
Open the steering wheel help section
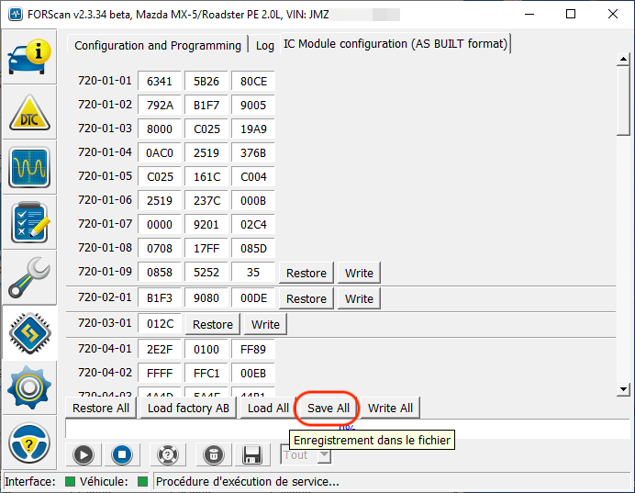tap(29, 443)
